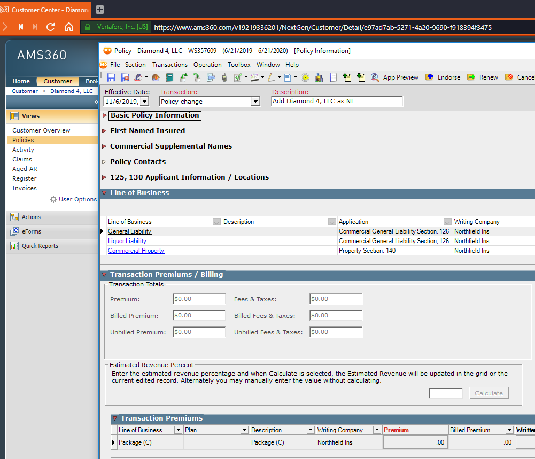This screenshot has width=535, height=459.
Task: Open the Liquor Liability link
Action: (127, 241)
